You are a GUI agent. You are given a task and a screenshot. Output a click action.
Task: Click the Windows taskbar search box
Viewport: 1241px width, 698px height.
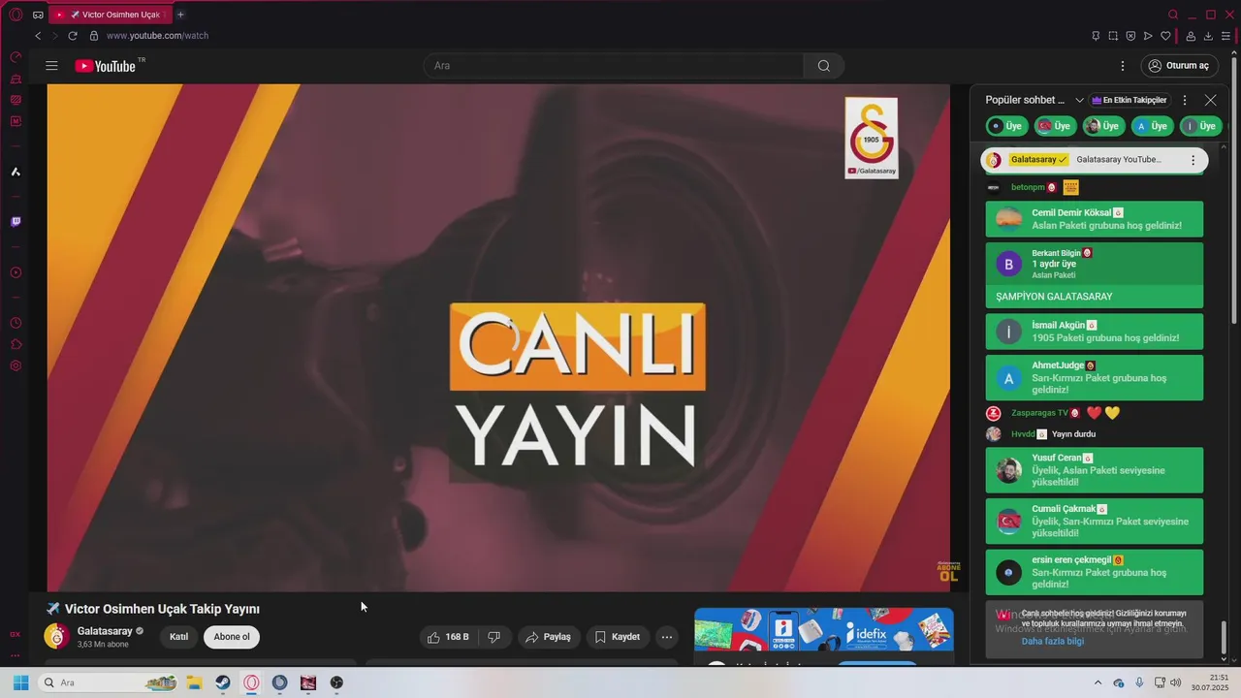[x=109, y=682]
